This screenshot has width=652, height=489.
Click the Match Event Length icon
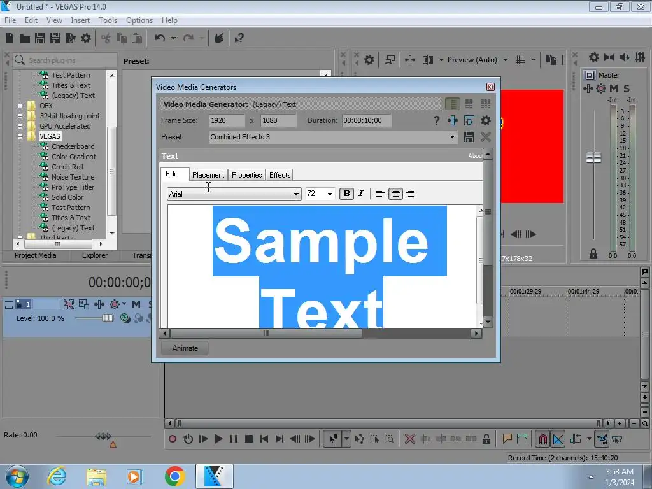[x=469, y=120]
